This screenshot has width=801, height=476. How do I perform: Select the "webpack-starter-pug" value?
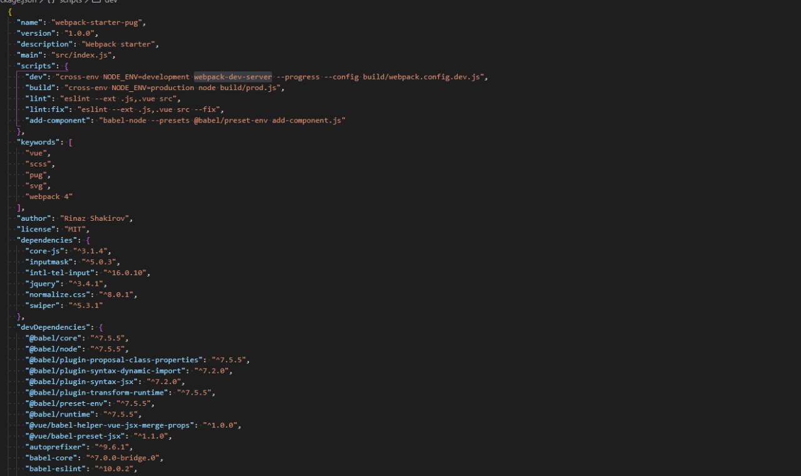coord(99,23)
